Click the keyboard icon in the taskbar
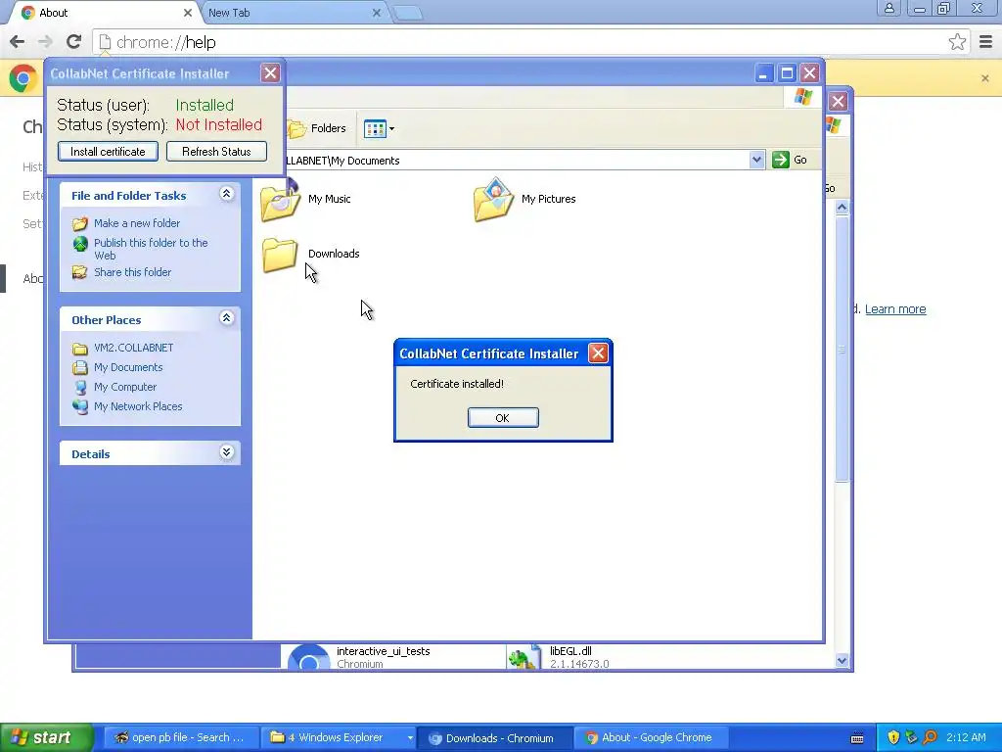This screenshot has width=1002, height=752. (857, 738)
